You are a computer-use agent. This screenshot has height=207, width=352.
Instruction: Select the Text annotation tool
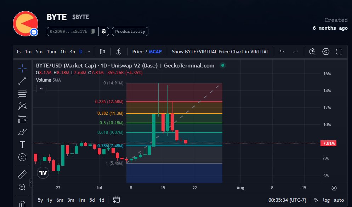22,144
